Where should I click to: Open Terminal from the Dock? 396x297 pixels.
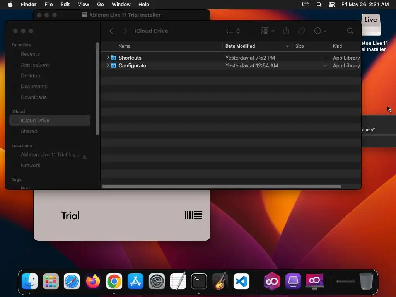(199, 281)
